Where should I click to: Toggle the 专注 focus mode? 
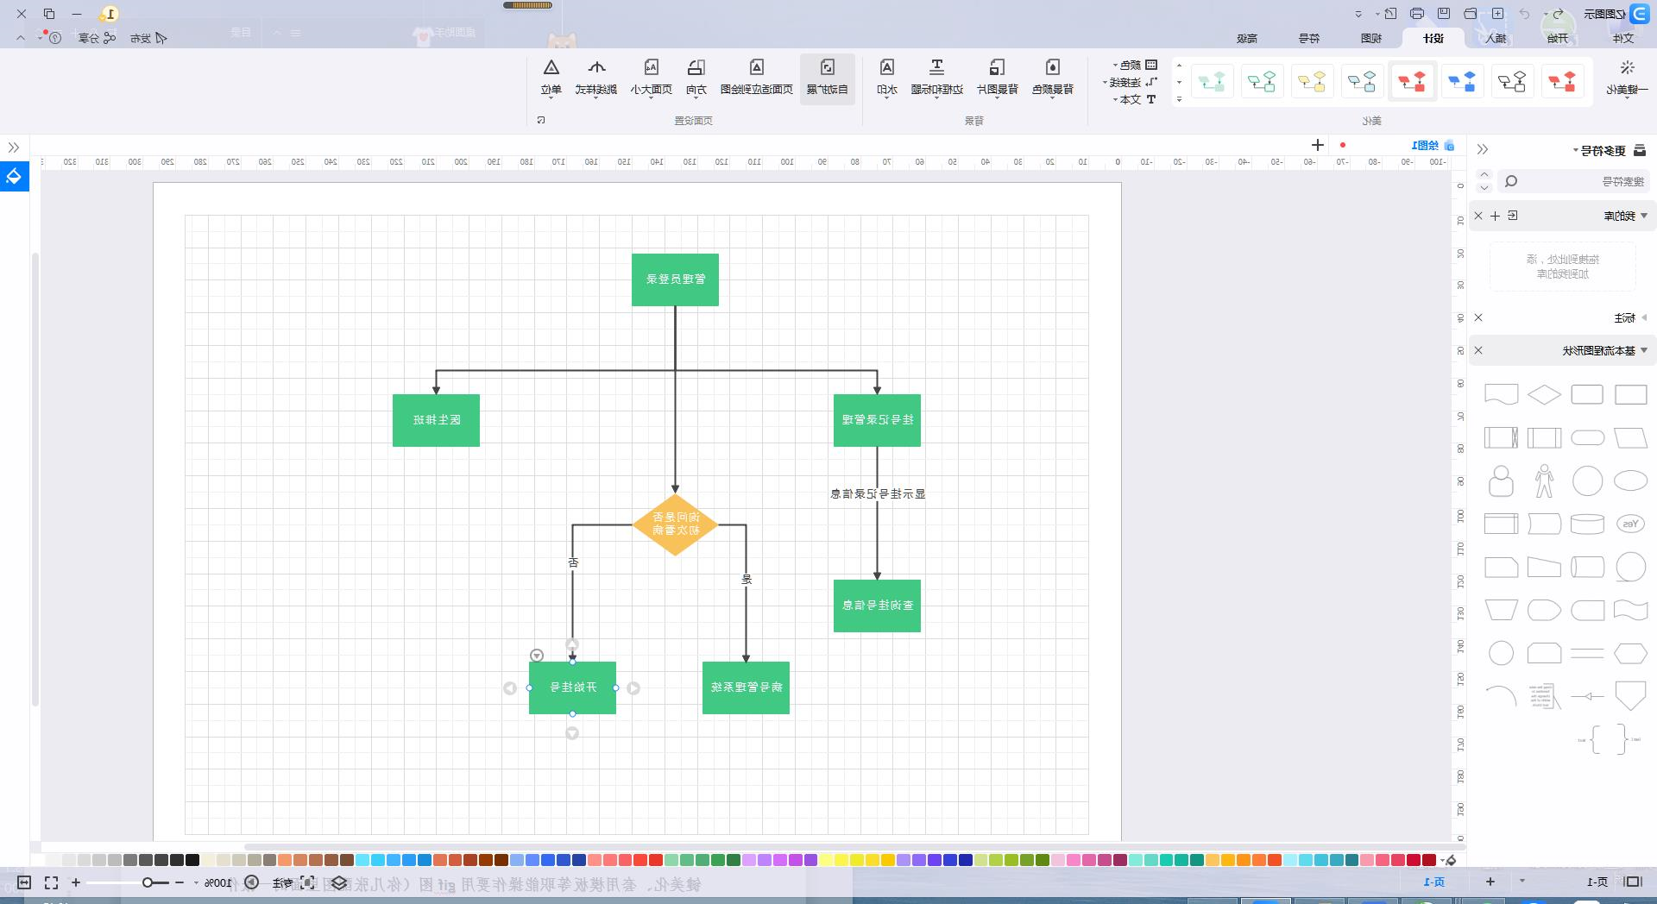click(293, 882)
